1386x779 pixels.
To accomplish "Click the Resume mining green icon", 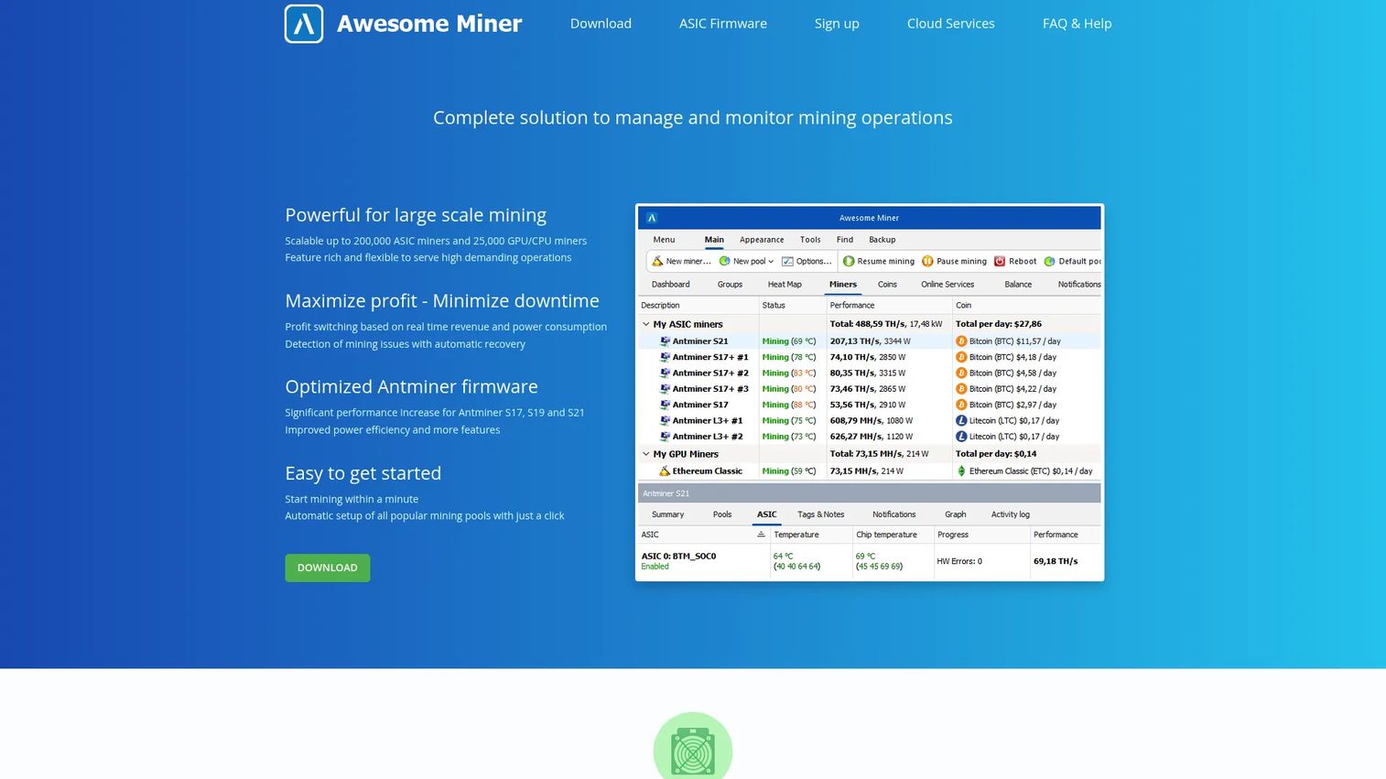I will pos(849,261).
